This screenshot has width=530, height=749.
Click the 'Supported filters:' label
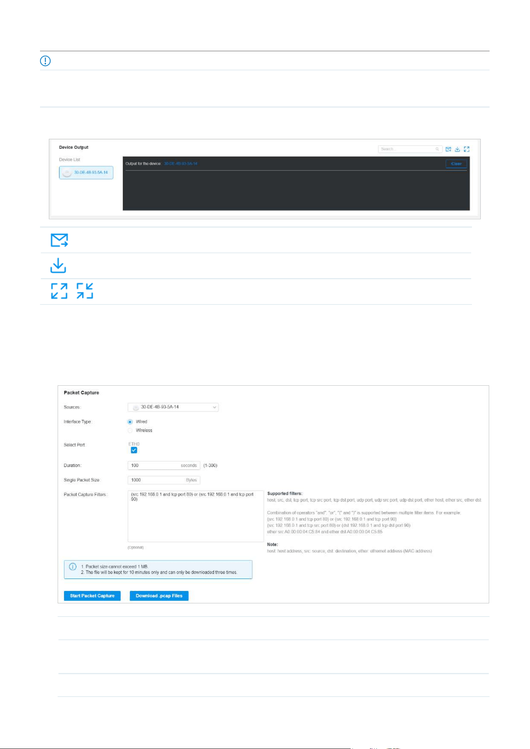pos(285,493)
